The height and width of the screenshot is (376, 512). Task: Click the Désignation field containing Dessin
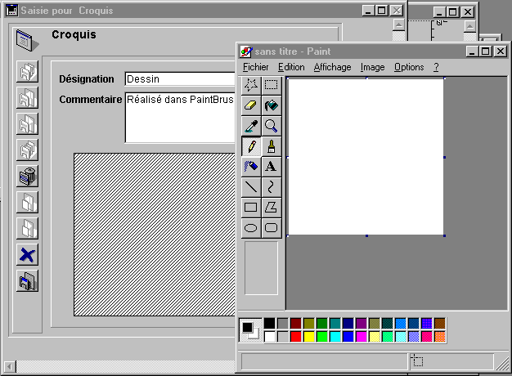click(180, 79)
